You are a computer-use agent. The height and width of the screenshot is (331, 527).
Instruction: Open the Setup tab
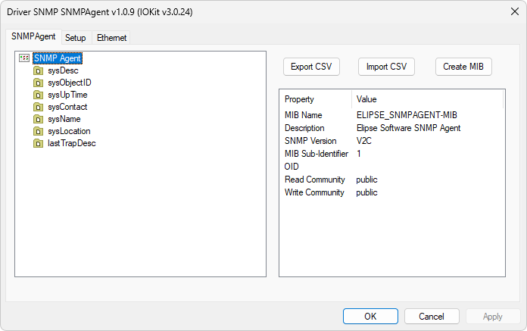tap(75, 38)
